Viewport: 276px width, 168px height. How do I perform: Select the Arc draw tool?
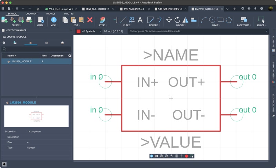pyautogui.click(x=204, y=20)
